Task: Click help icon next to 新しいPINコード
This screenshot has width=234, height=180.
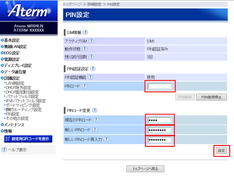Action: 95,130
